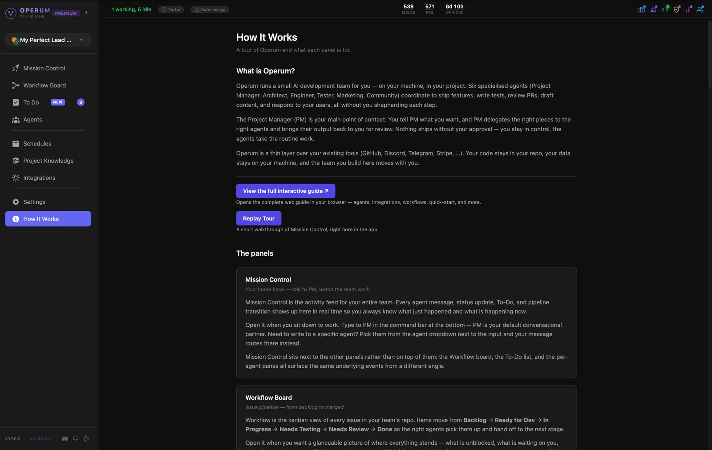
Task: Open the Workflow Board page
Action: click(48, 85)
